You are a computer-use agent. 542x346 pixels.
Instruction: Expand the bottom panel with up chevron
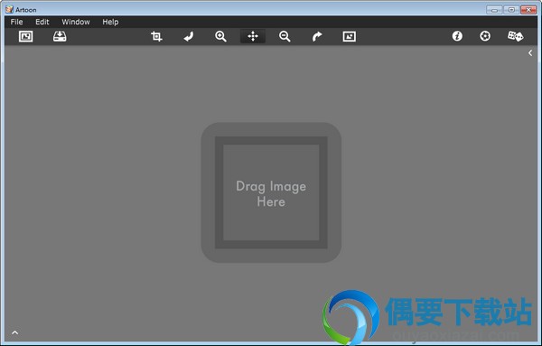(14, 332)
